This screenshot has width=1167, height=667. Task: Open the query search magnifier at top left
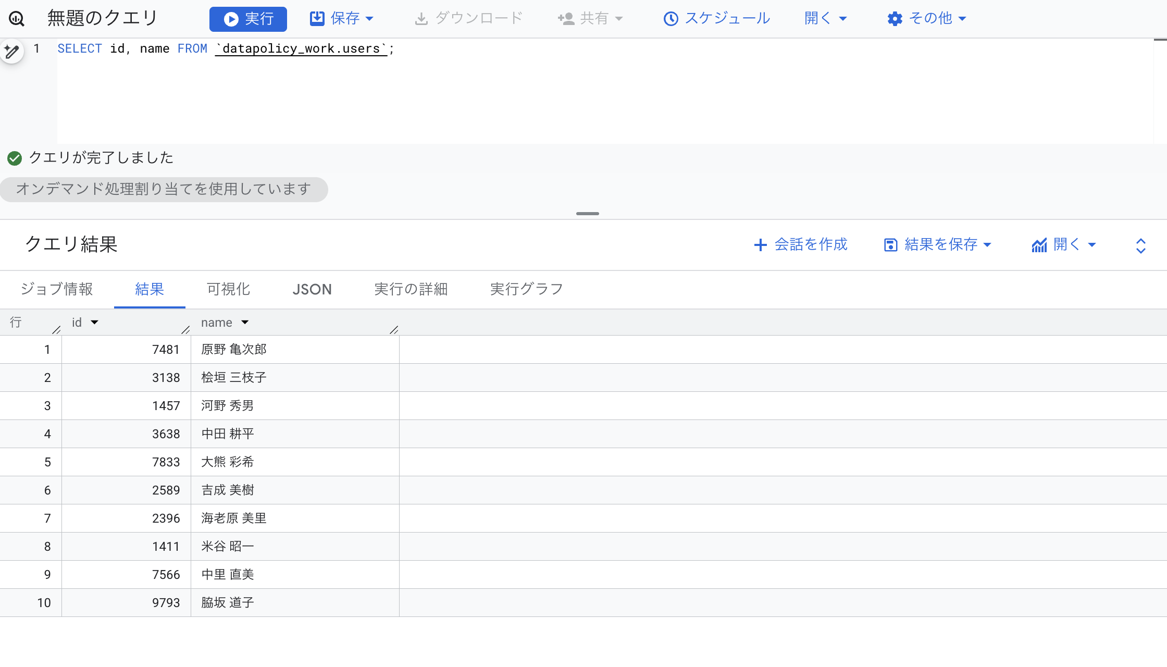point(17,18)
